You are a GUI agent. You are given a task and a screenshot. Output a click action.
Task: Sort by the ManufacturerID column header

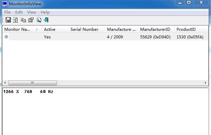coord(156,29)
